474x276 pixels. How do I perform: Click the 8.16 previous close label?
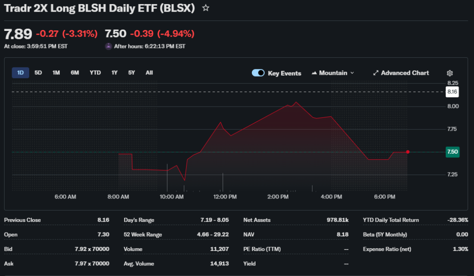click(452, 92)
